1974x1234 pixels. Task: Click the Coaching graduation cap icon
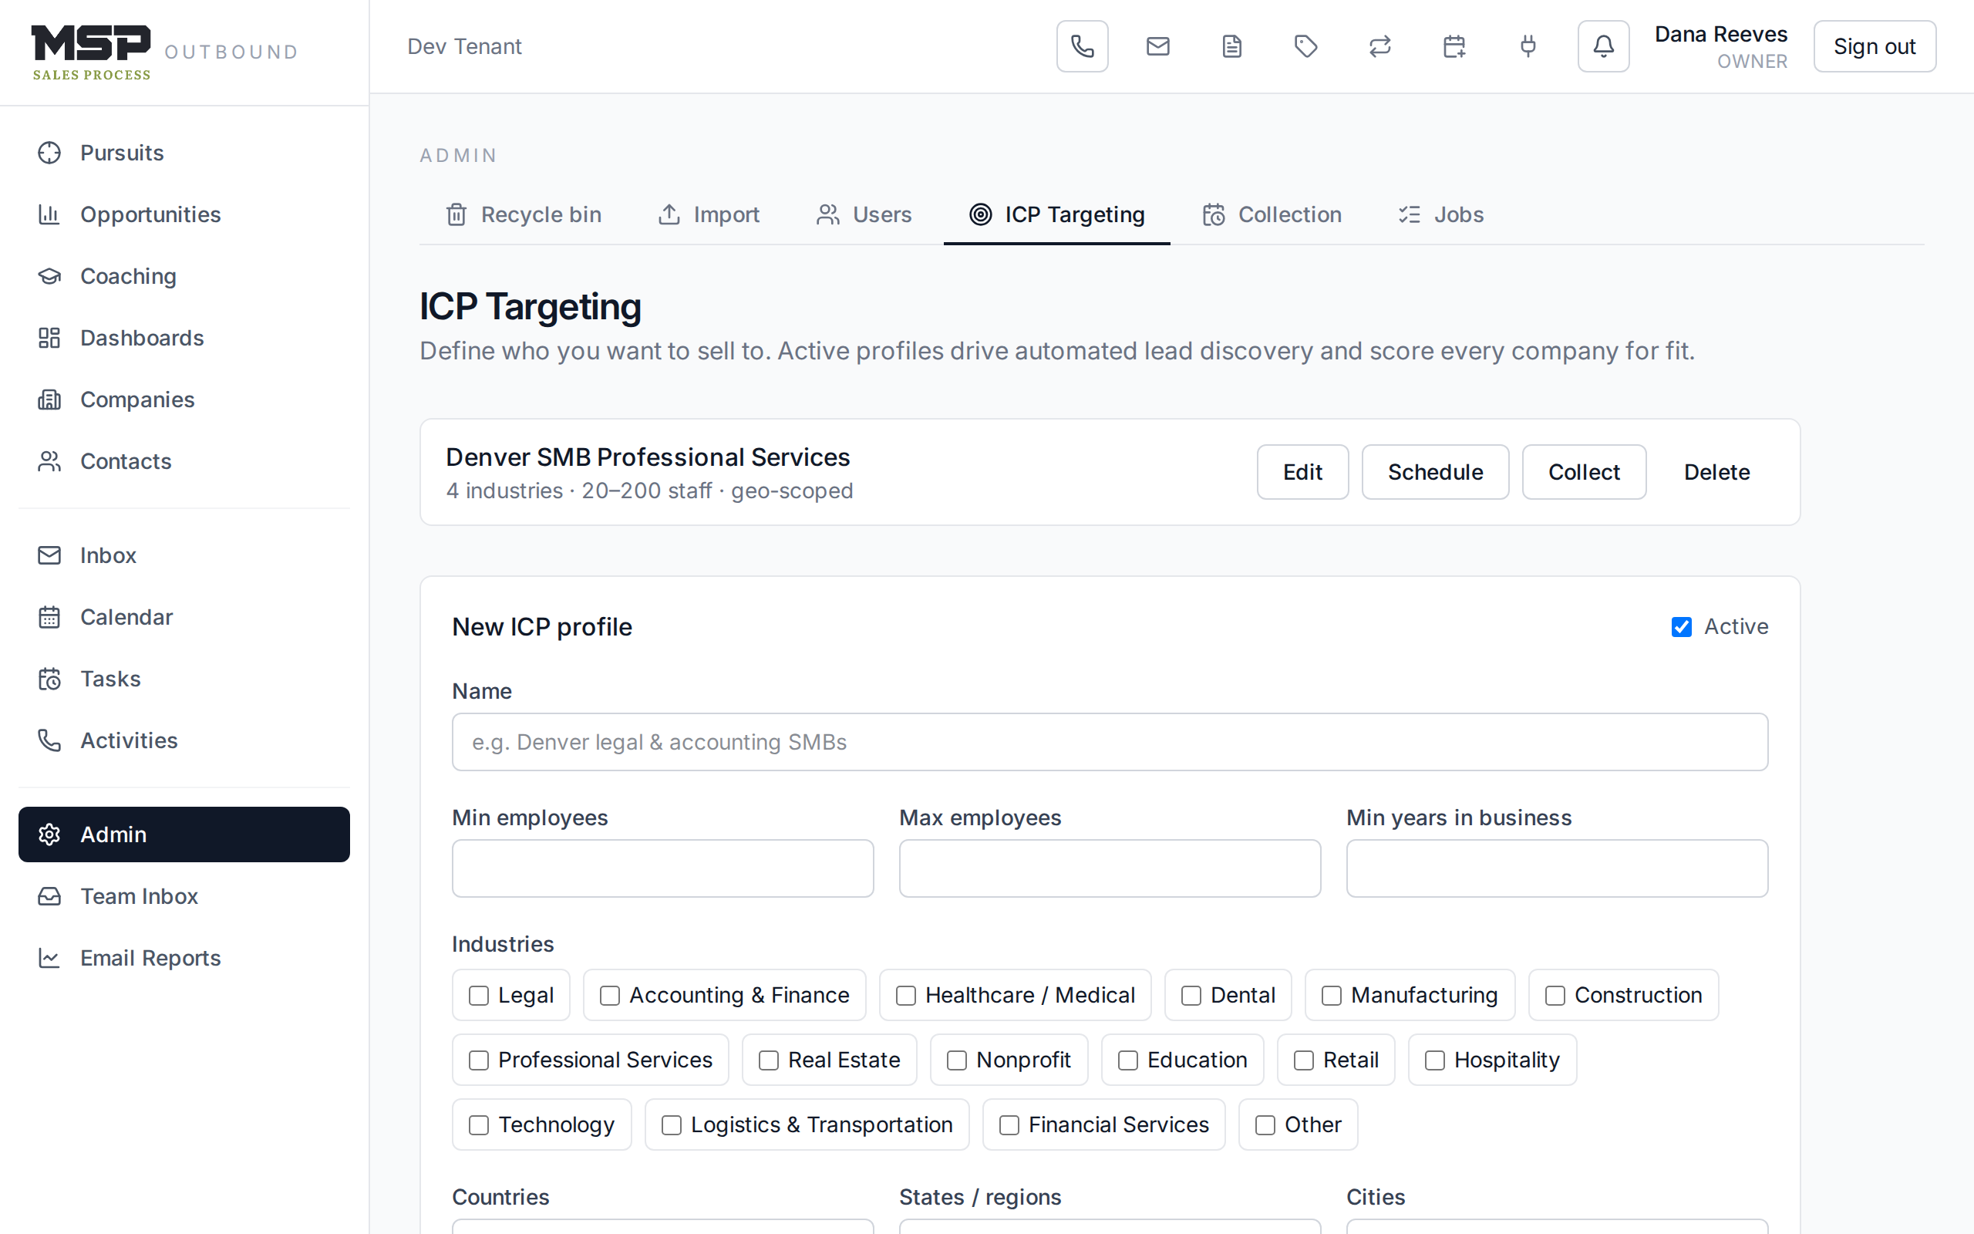(x=50, y=276)
